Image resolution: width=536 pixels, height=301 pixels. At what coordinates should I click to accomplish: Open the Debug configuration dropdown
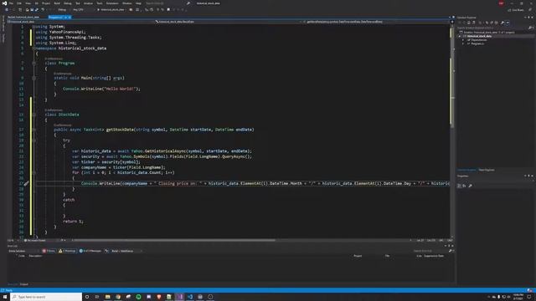[x=64, y=10]
